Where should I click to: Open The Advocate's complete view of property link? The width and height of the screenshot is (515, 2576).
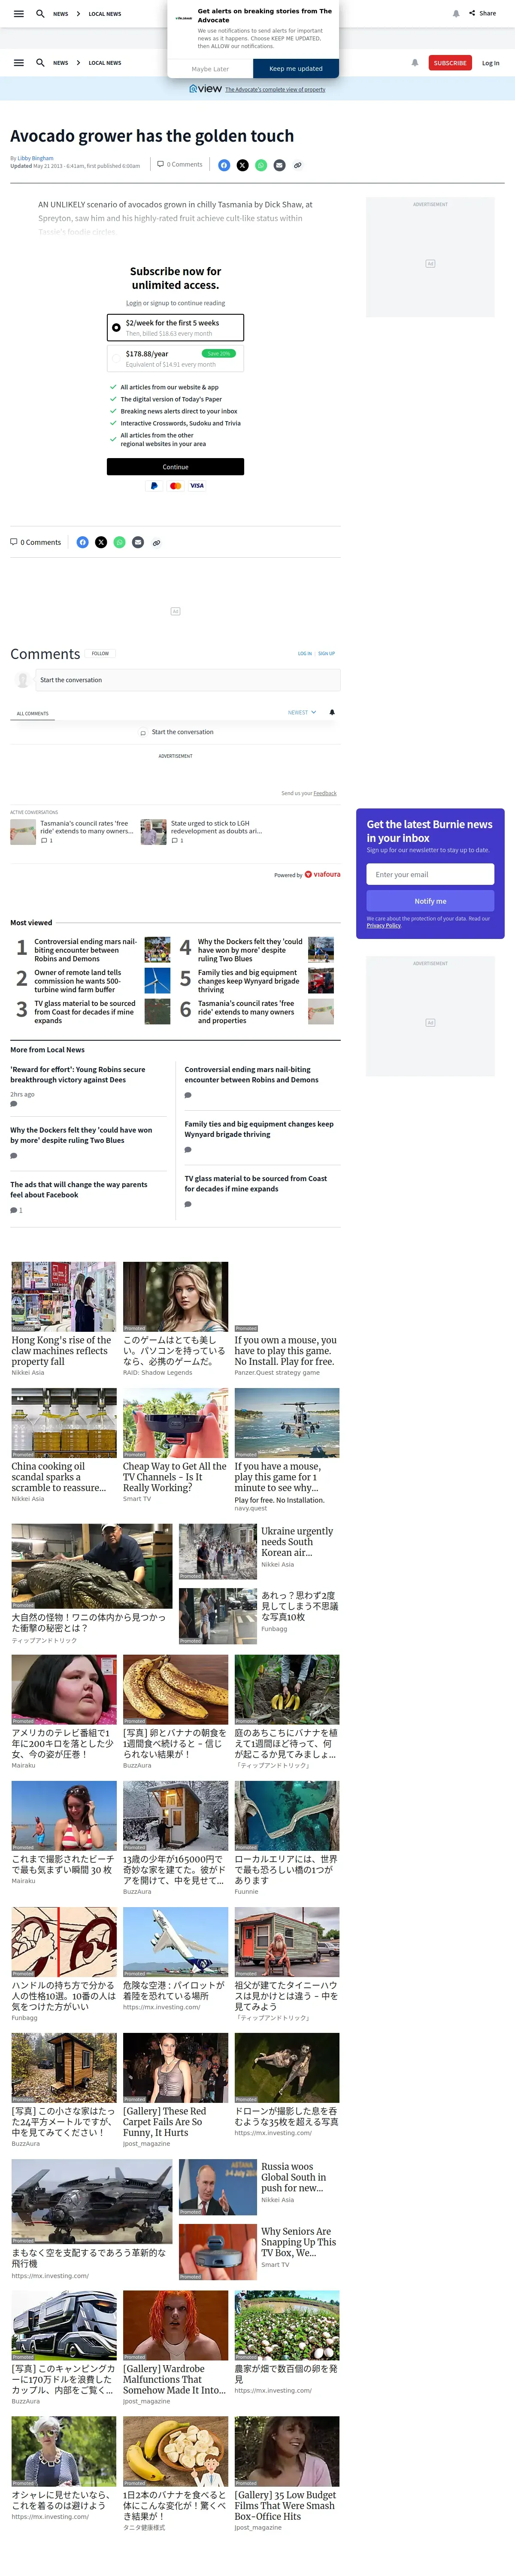pyautogui.click(x=275, y=90)
